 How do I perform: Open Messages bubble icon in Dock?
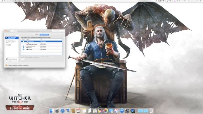coord(111,111)
